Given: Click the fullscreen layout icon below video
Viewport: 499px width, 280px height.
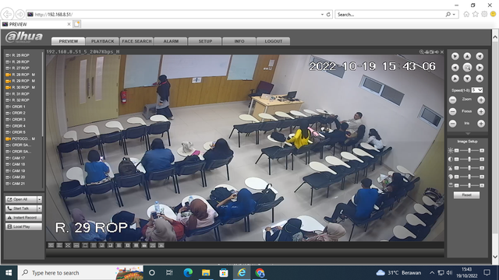Looking at the screenshot, I should click(68, 245).
